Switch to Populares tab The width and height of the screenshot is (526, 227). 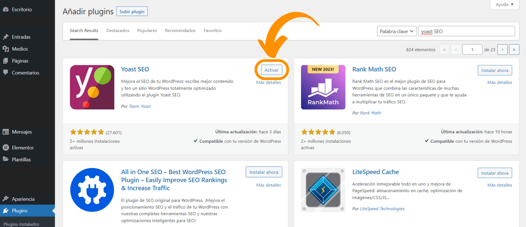(147, 30)
